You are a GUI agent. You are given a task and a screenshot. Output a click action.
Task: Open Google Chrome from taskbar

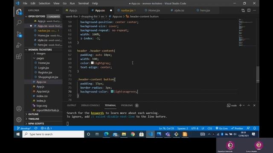pyautogui.click(x=133, y=134)
